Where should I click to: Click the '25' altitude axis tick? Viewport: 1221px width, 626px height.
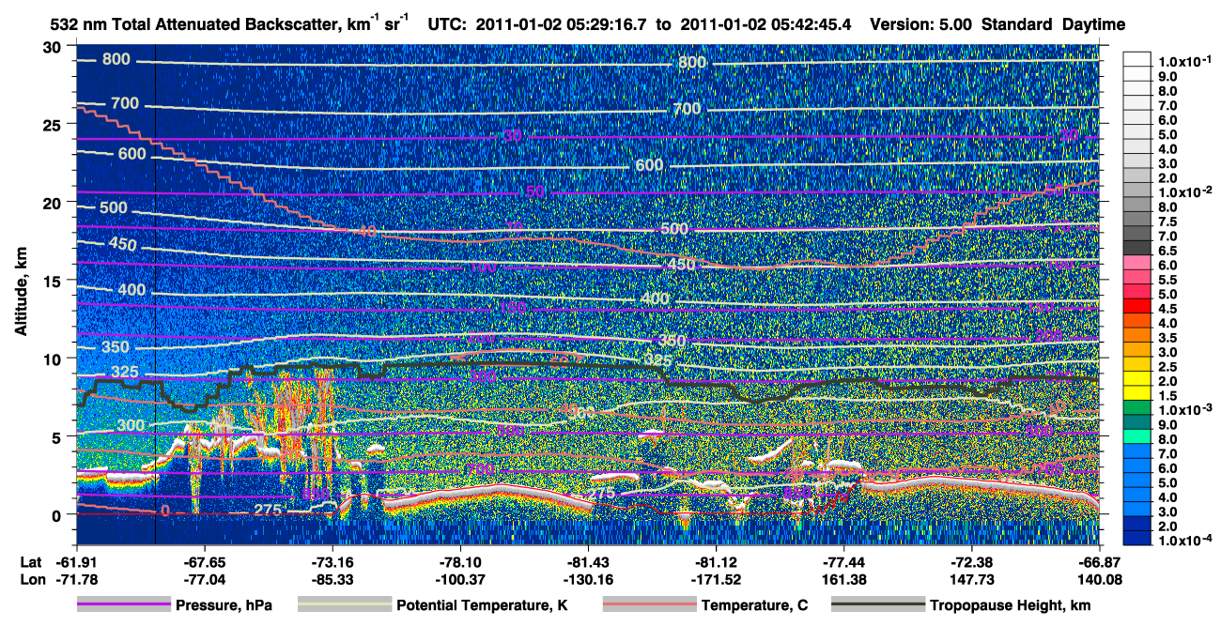click(x=53, y=124)
